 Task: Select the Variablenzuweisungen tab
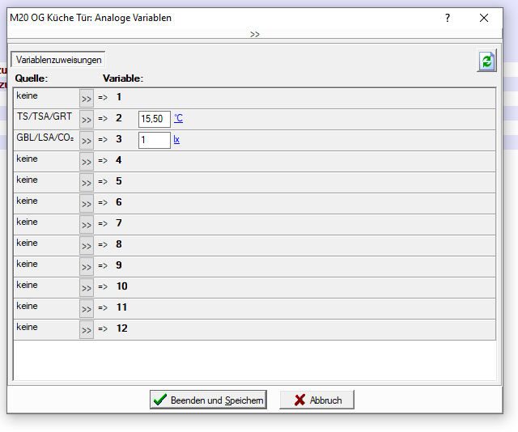point(58,60)
